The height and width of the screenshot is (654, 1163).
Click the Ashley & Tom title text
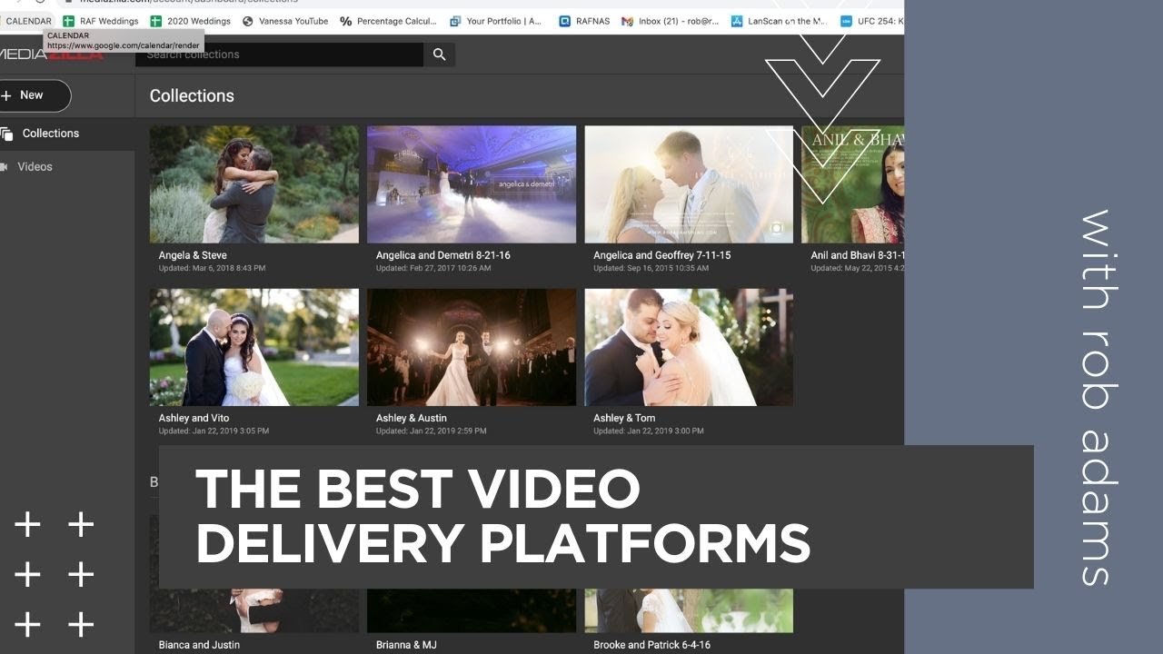(624, 418)
